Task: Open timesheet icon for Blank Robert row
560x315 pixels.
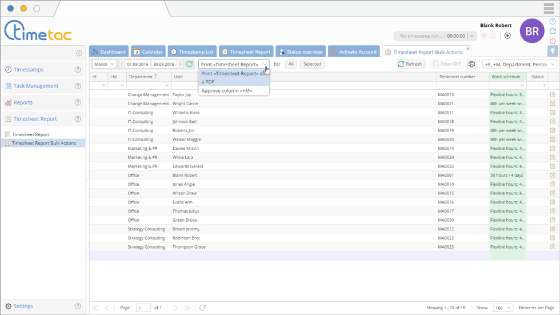Action: tap(553, 176)
